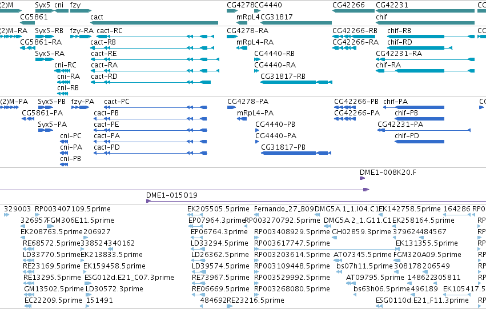Viewport: 486px width, 309px height.
Task: Open the CG42266-PB protein label
Action: pos(356,102)
